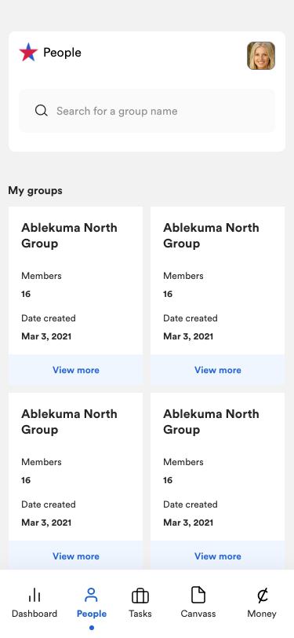Click 'View more' on the top-right group card
This screenshot has width=294, height=638.
(x=218, y=370)
